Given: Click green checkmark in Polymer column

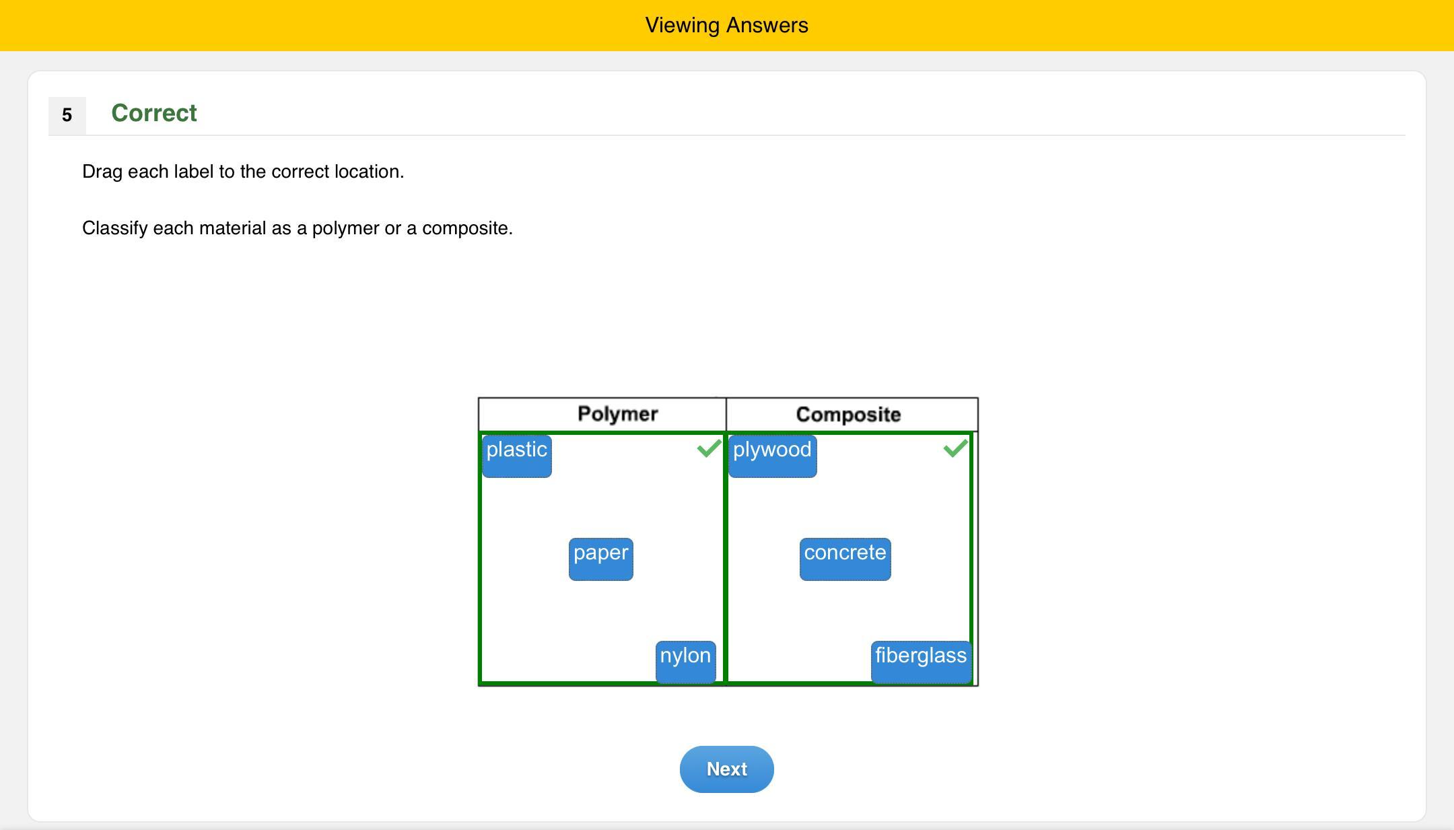Looking at the screenshot, I should (x=709, y=448).
